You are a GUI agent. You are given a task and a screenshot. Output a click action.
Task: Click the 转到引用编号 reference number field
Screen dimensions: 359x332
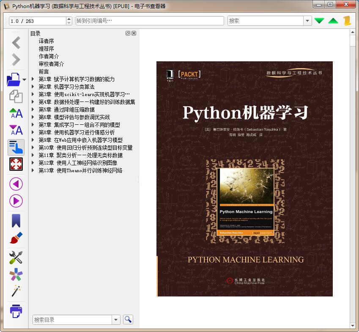150,21
